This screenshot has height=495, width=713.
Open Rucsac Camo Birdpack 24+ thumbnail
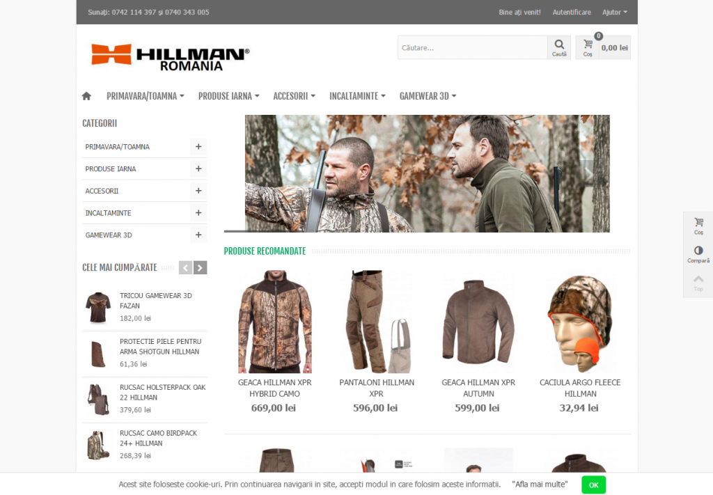pos(98,446)
